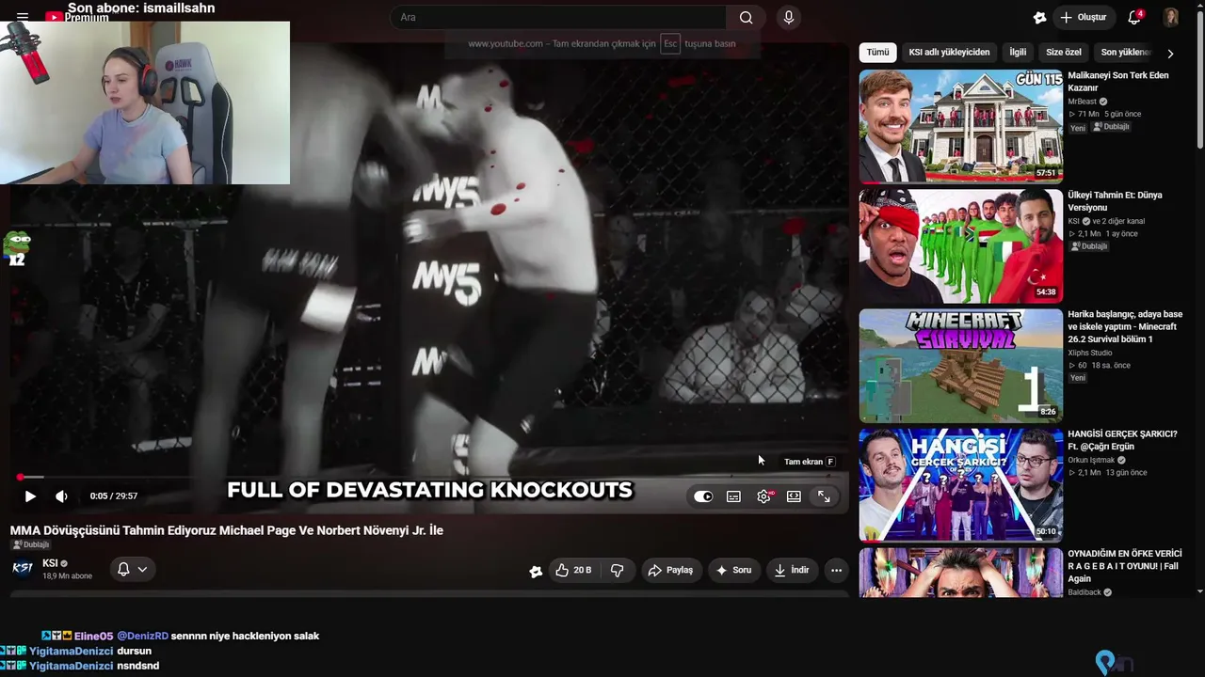Click the İndir download button

(791, 570)
